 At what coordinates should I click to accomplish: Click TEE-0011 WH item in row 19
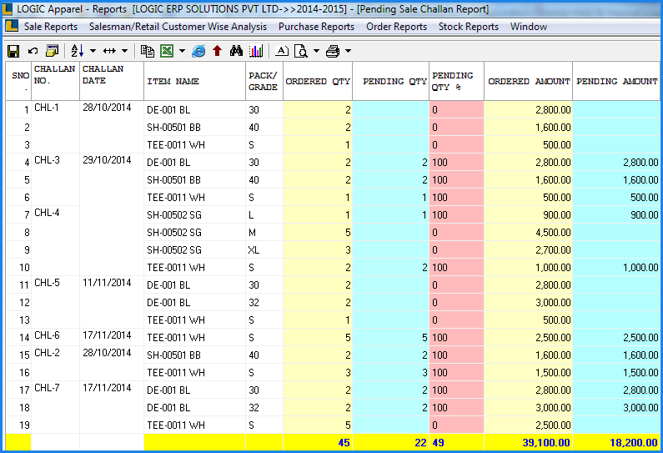point(194,425)
